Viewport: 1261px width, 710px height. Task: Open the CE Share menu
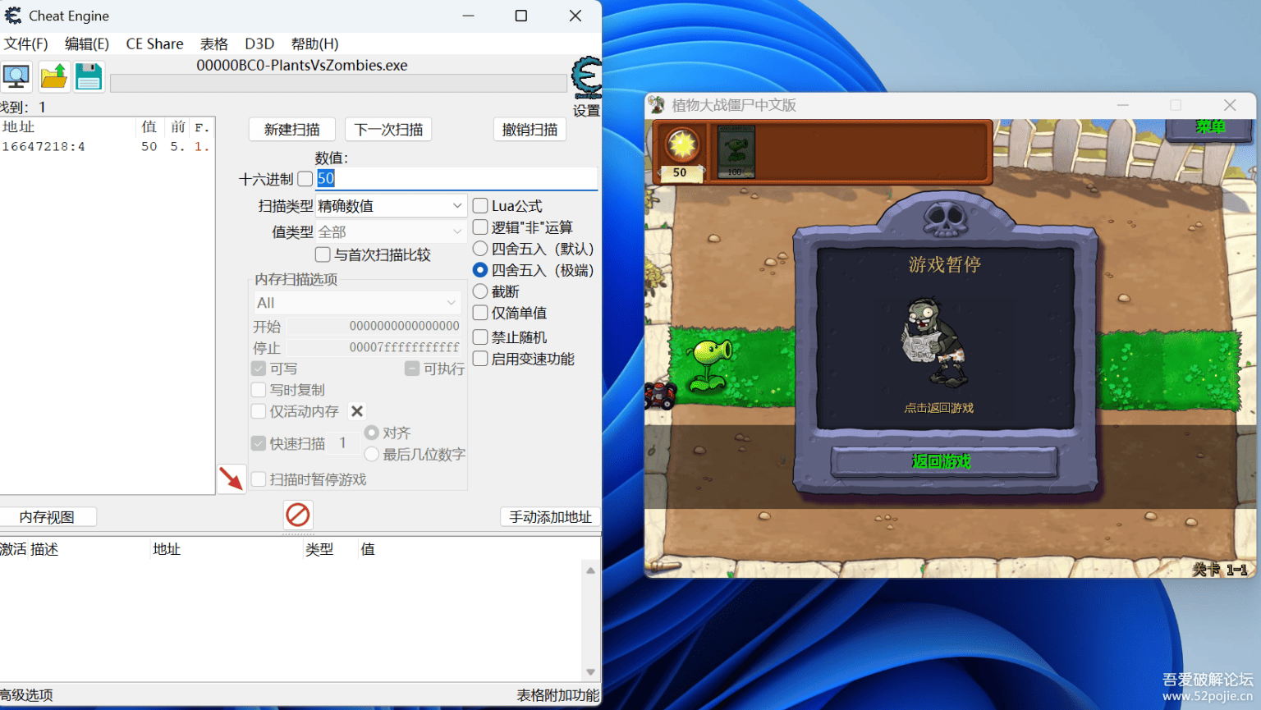(154, 44)
